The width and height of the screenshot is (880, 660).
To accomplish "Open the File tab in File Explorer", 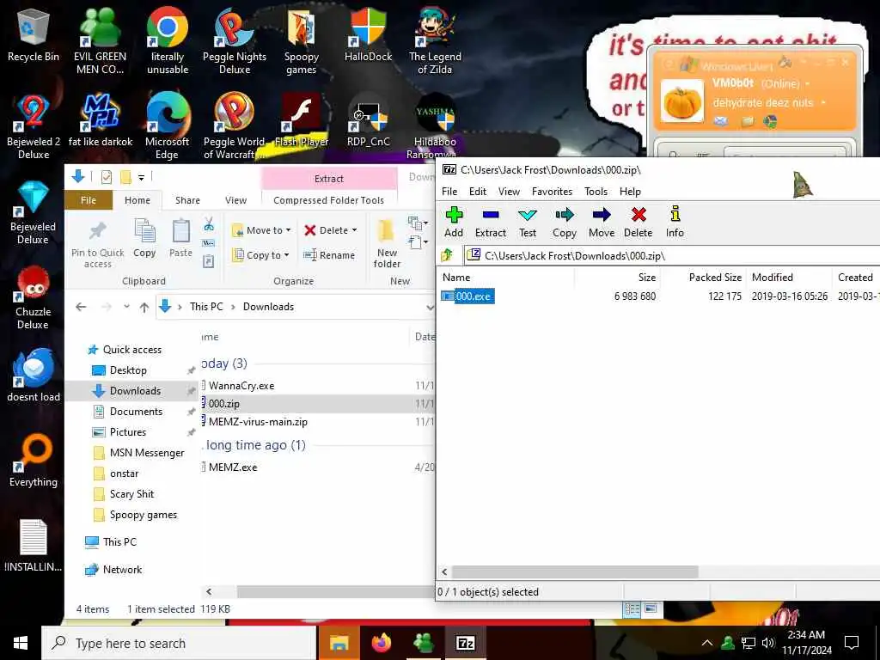I will point(89,200).
